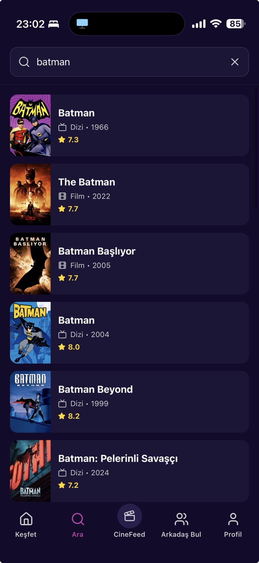The width and height of the screenshot is (259, 563).
Task: Tap the 7.7 star on Batman Başlıyor
Action: coord(62,278)
